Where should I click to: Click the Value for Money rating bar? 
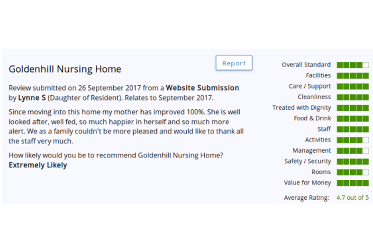(353, 183)
